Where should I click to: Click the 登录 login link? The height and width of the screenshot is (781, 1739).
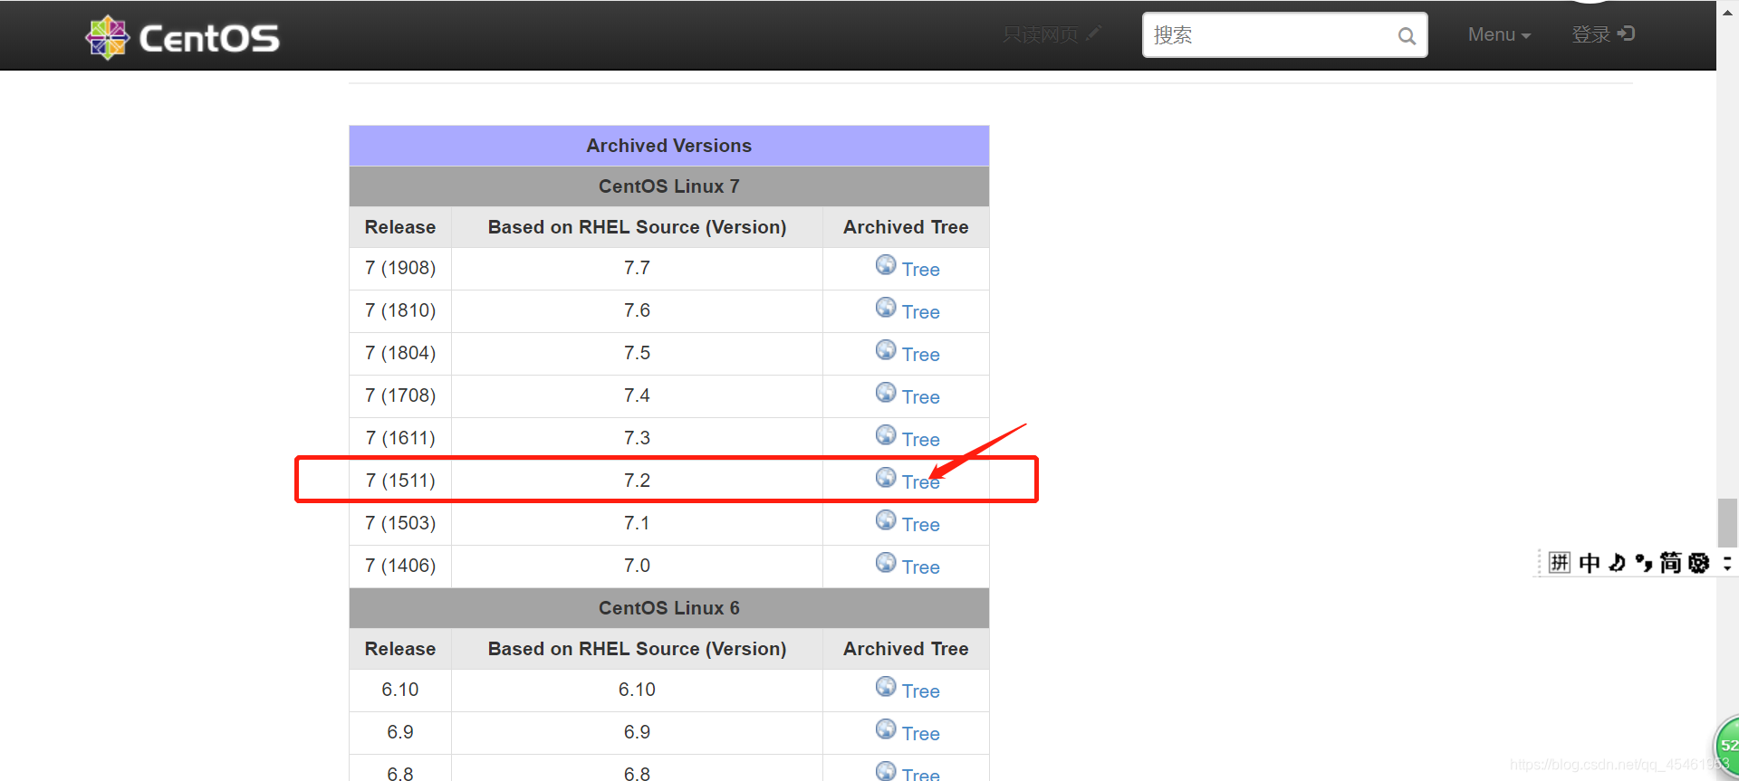[x=1602, y=34]
